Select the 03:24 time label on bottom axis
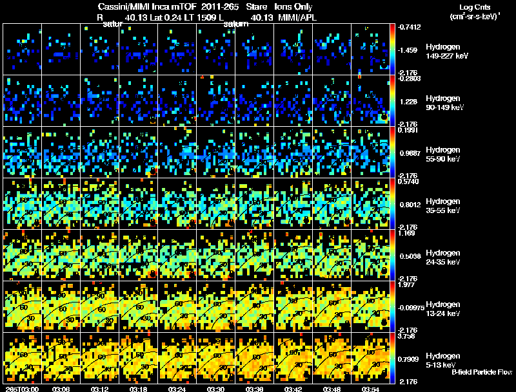Image resolution: width=516 pixels, height=392 pixels. point(177,388)
